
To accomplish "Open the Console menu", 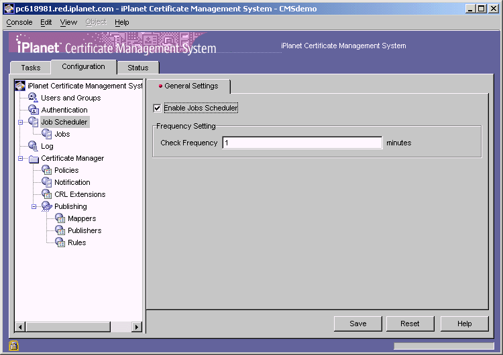I will (19, 22).
